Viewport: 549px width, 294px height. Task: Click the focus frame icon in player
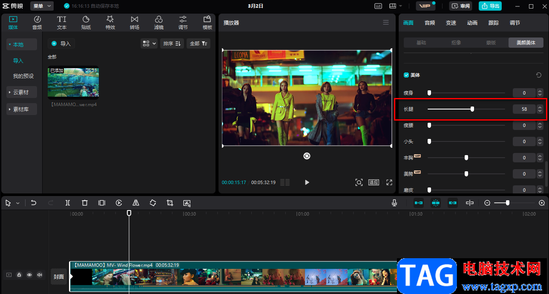[359, 182]
